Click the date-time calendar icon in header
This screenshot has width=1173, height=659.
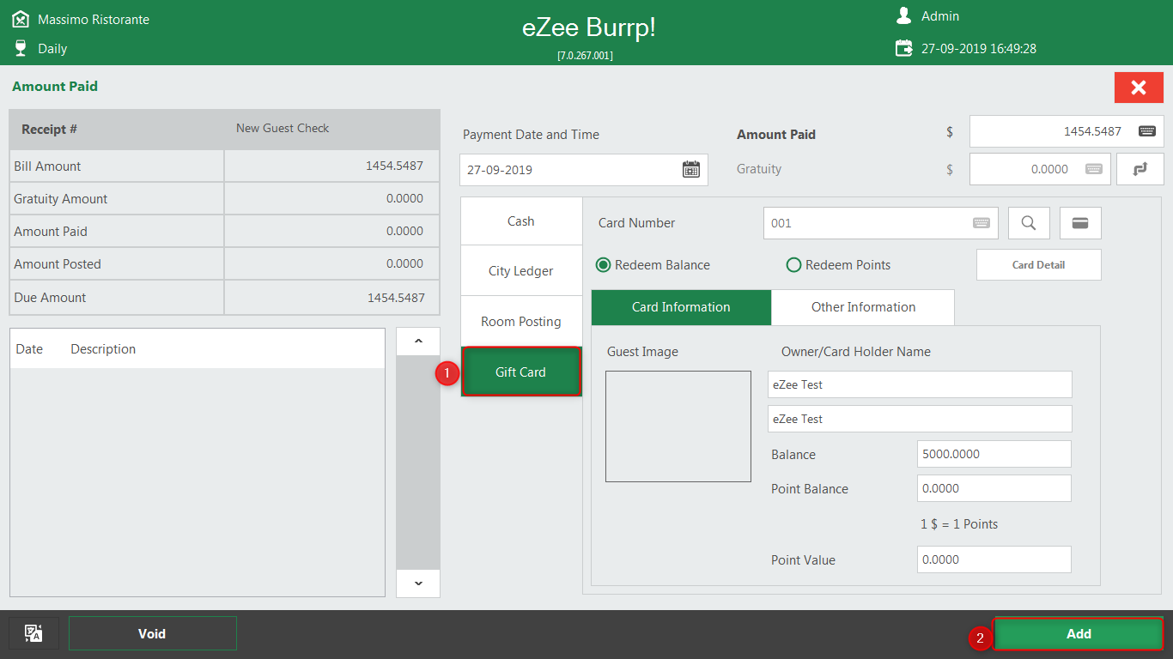click(903, 48)
